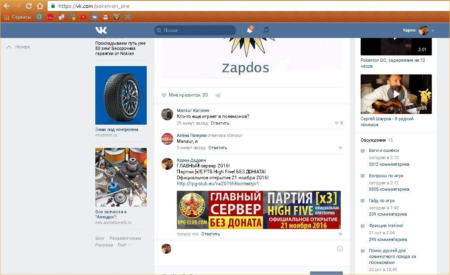Play the Сергей Шнуров video
The image size is (450, 275).
point(396,94)
